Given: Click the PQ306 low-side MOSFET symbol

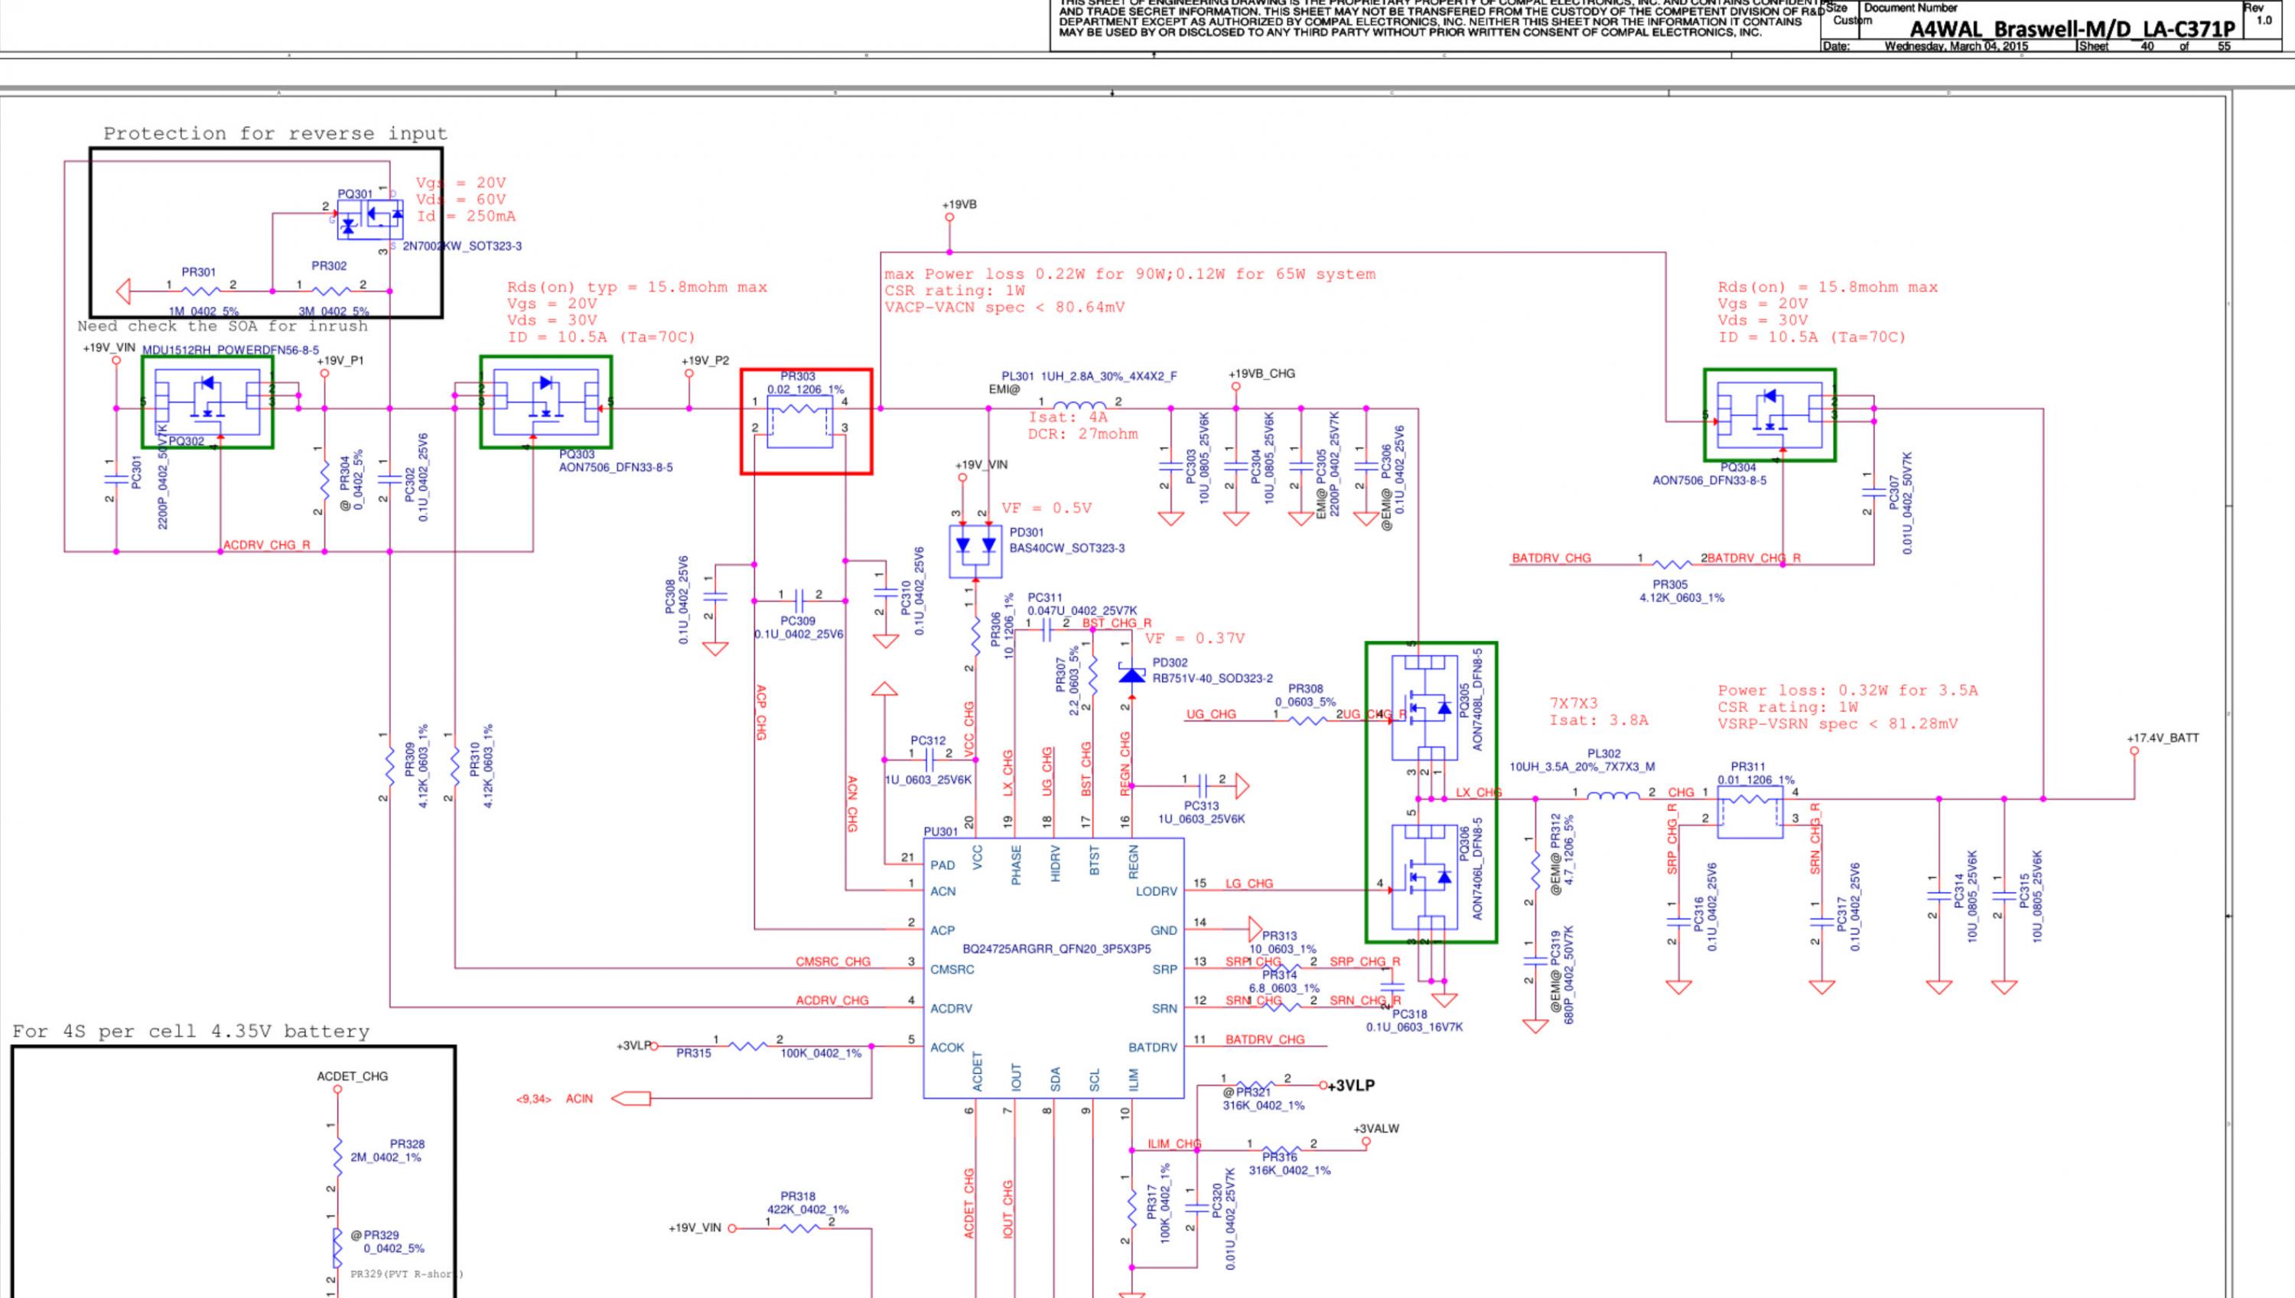Looking at the screenshot, I should [x=1424, y=877].
